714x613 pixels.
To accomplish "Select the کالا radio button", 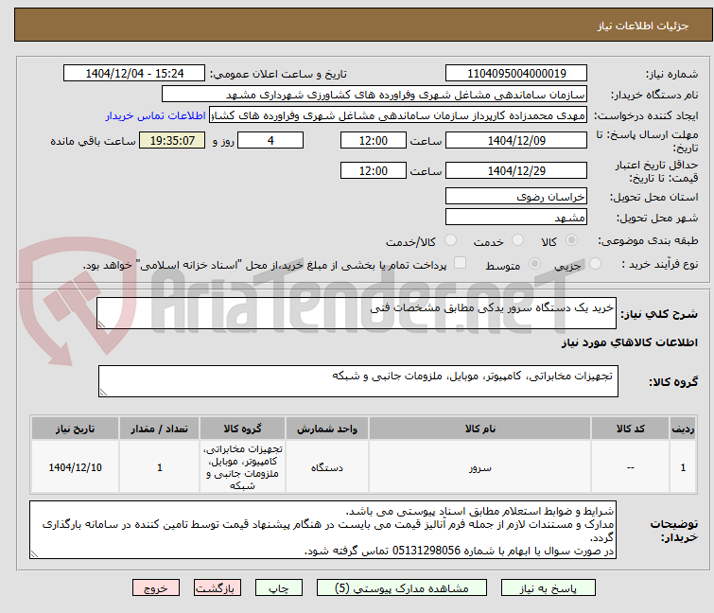I will tap(571, 240).
